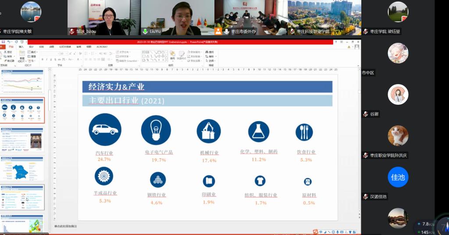Click the gear icon for 半成品行业
449x235 pixels.
(x=104, y=176)
